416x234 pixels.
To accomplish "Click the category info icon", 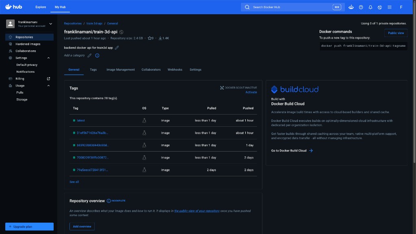I will 97,55.
